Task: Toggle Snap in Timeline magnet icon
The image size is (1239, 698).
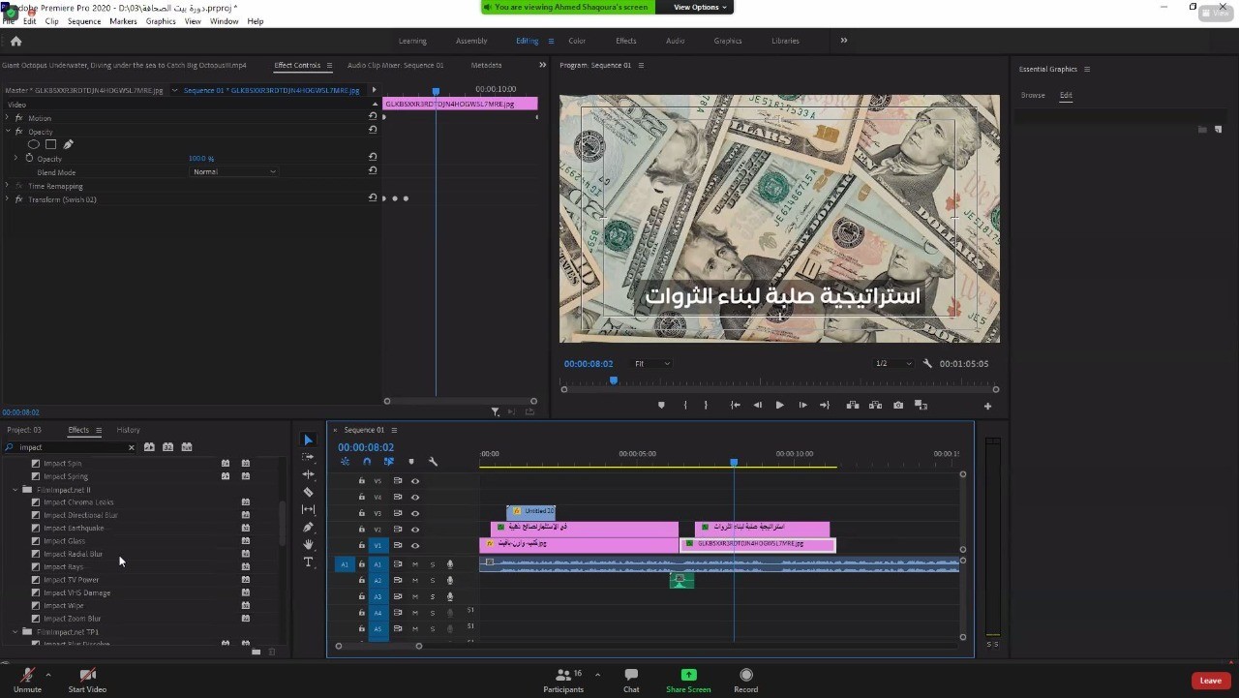Action: coord(367,462)
